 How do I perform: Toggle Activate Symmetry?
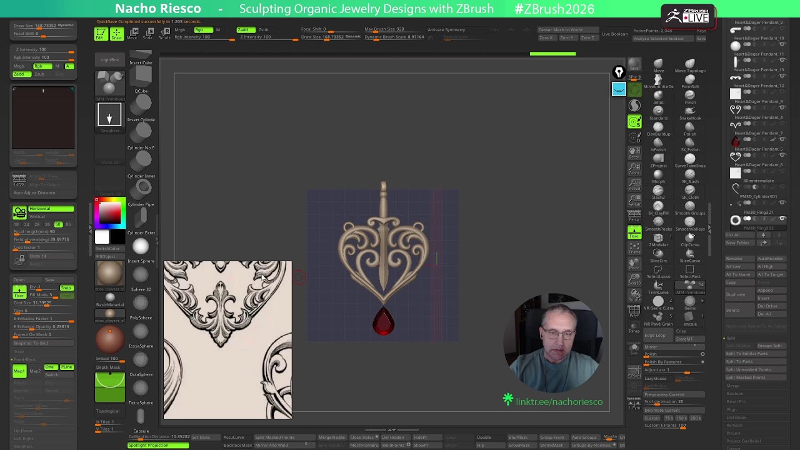click(x=446, y=29)
